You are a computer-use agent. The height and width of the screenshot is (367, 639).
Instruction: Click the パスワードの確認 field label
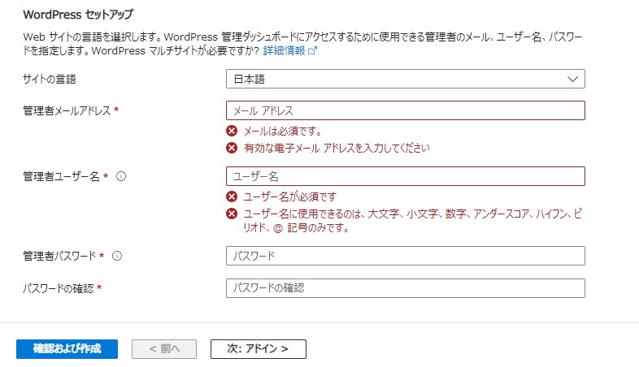coord(59,288)
